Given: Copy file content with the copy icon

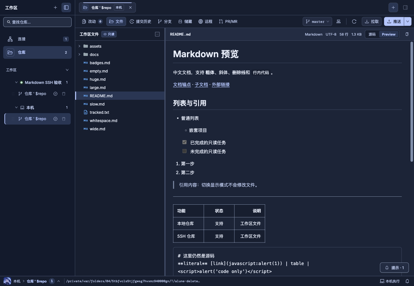Looking at the screenshot, I should [x=407, y=34].
